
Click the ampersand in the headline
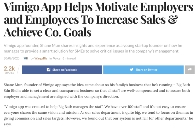[173, 20]
